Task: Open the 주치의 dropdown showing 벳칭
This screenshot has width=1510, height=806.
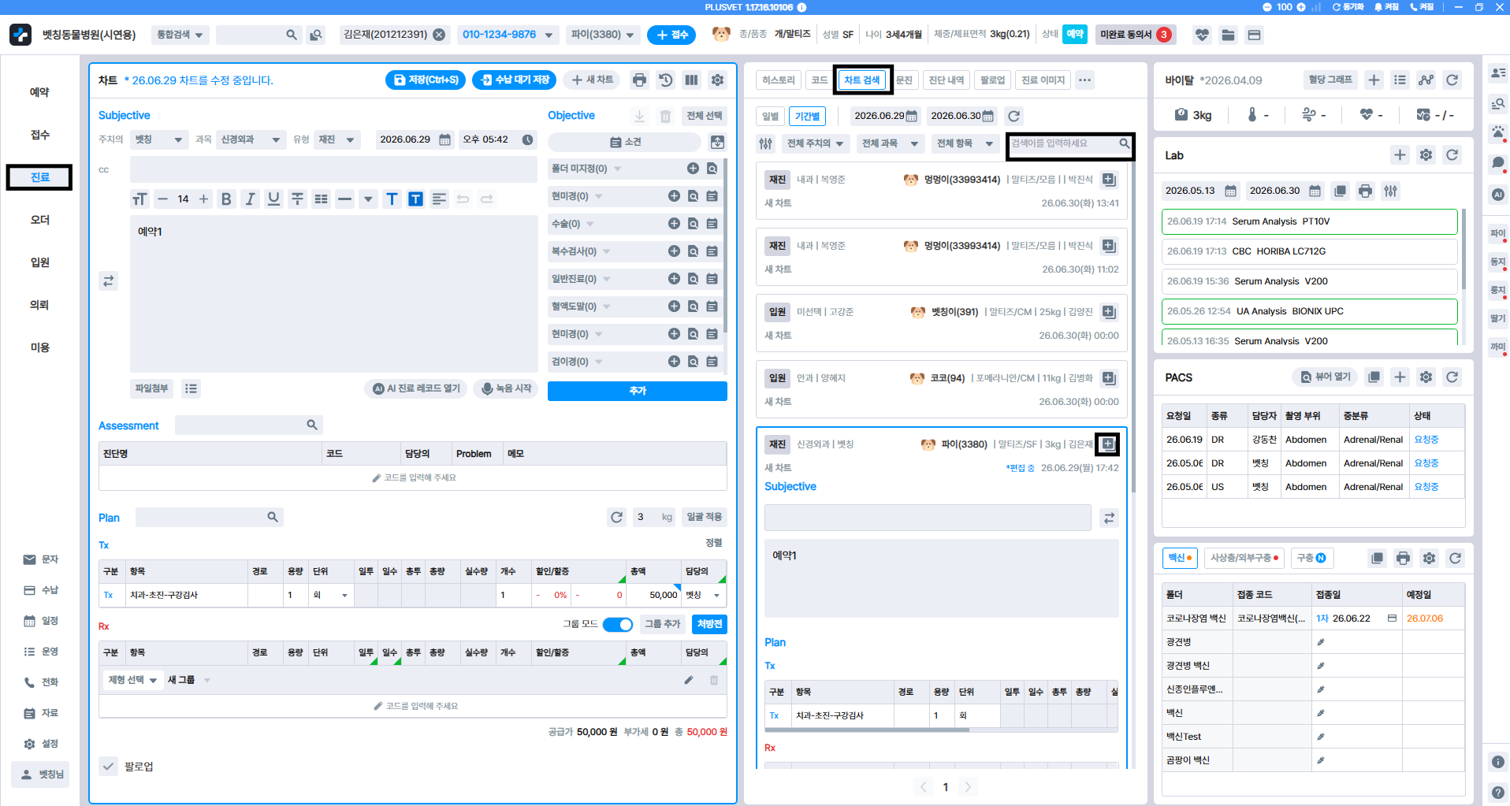Action: 160,139
